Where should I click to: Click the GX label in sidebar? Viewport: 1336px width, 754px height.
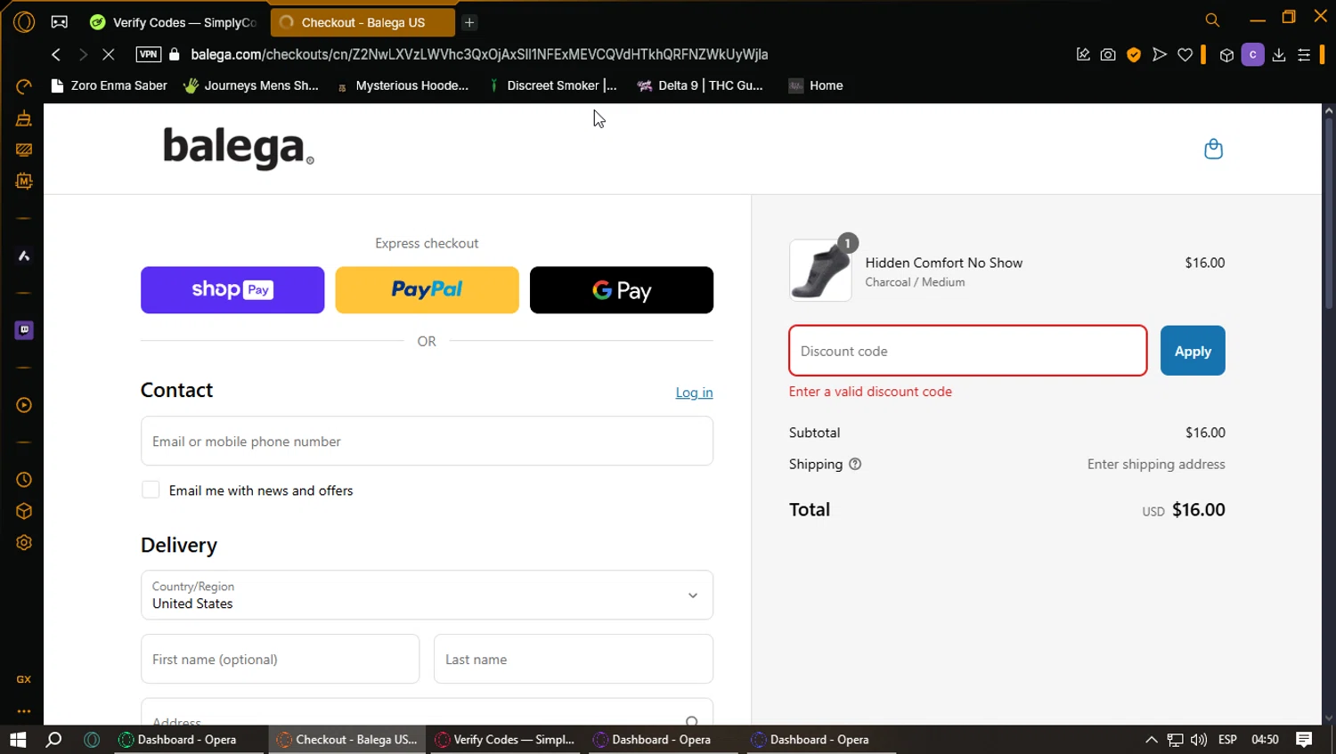(x=24, y=679)
